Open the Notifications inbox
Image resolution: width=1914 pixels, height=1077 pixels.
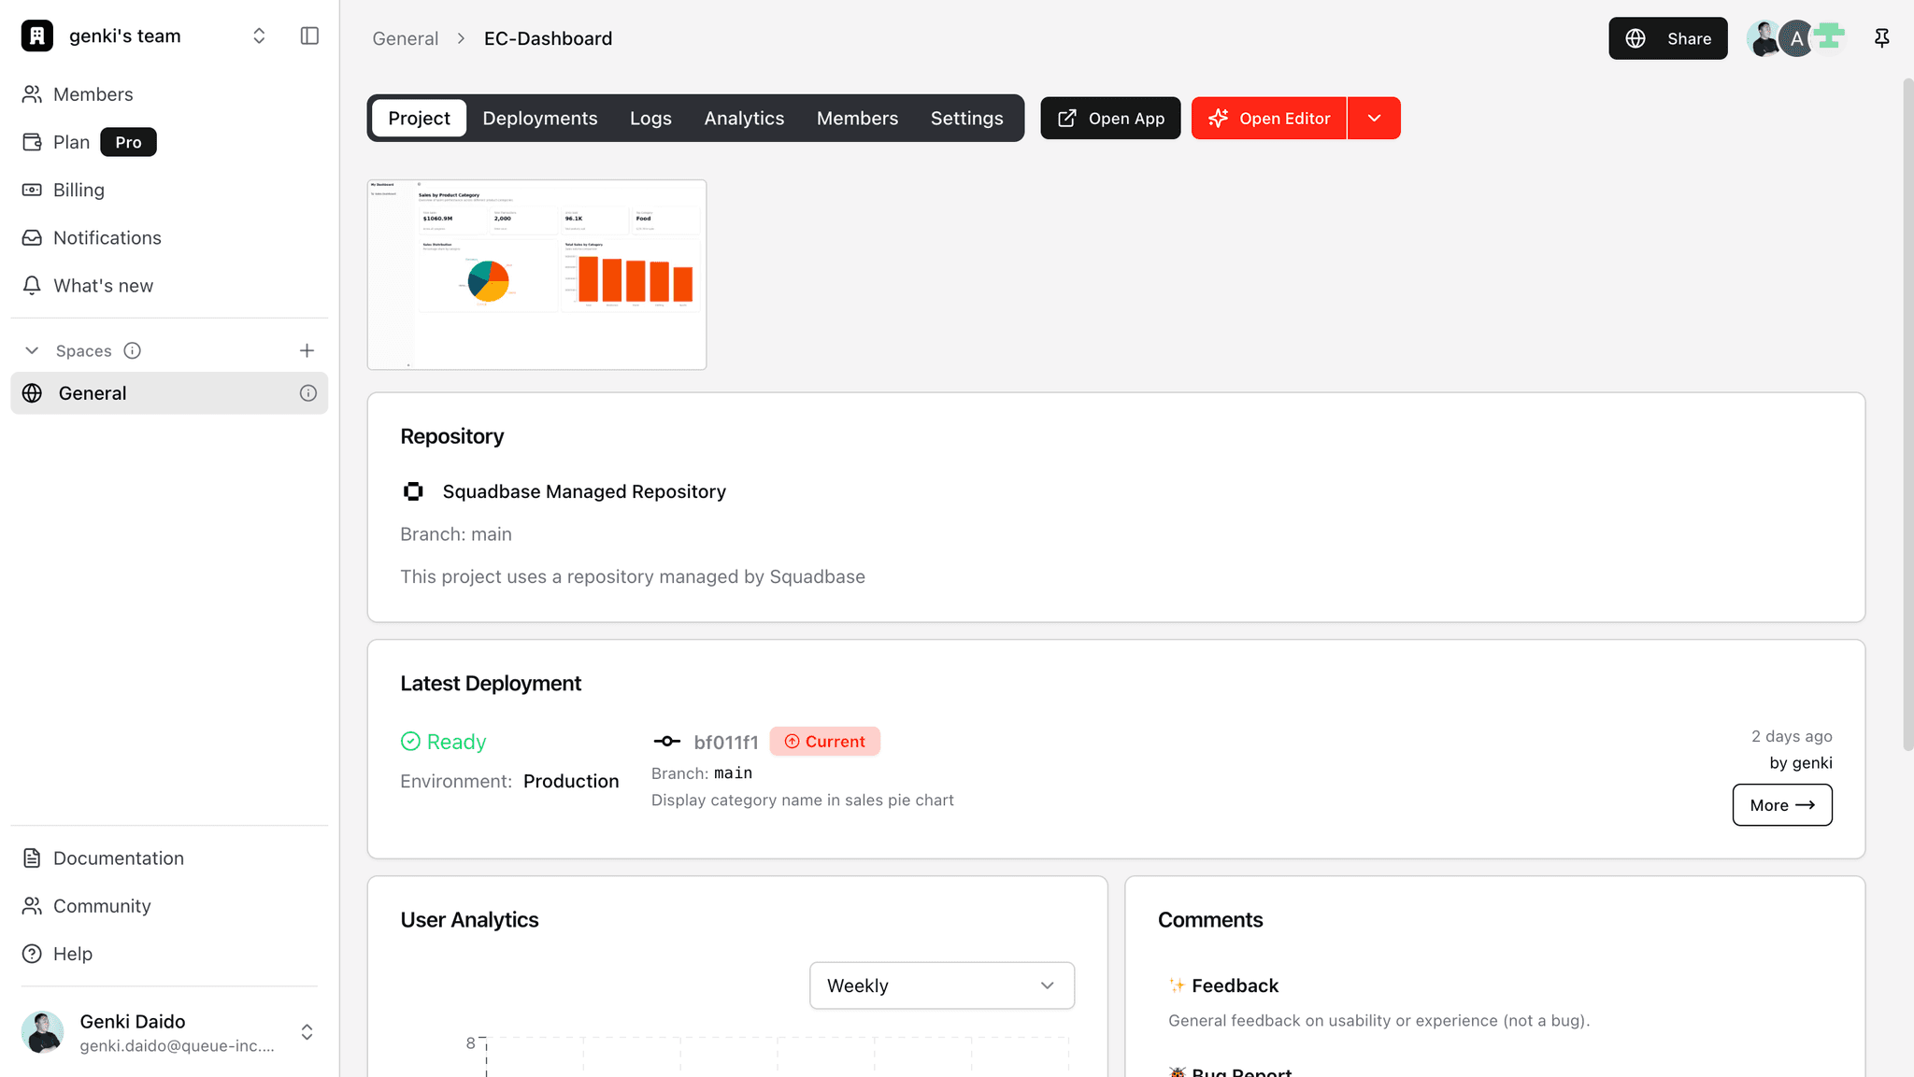click(107, 237)
